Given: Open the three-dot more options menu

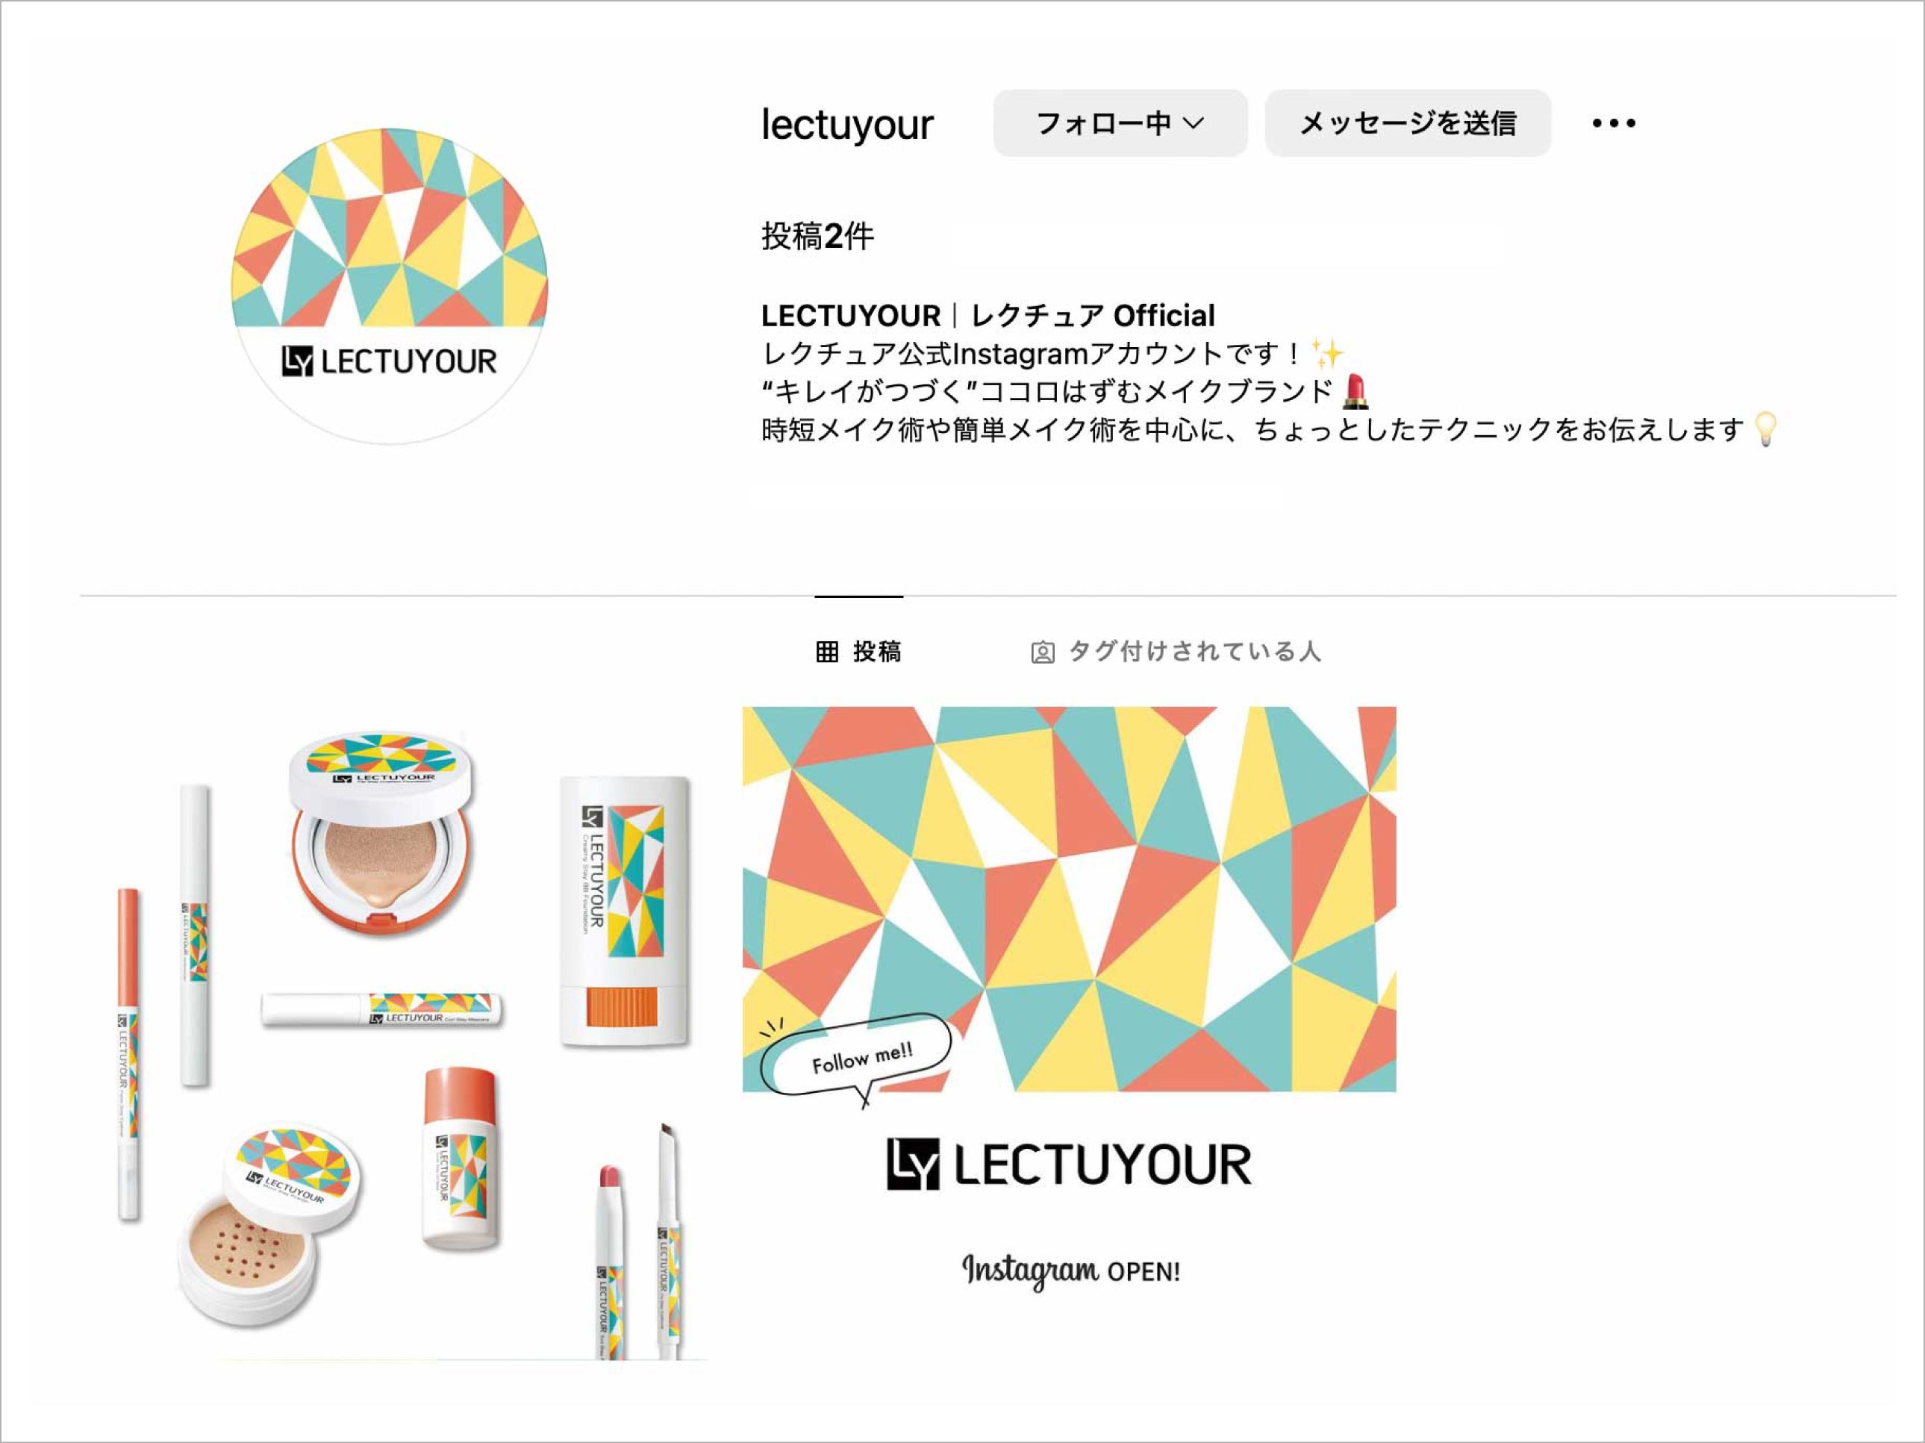Looking at the screenshot, I should tap(1614, 122).
